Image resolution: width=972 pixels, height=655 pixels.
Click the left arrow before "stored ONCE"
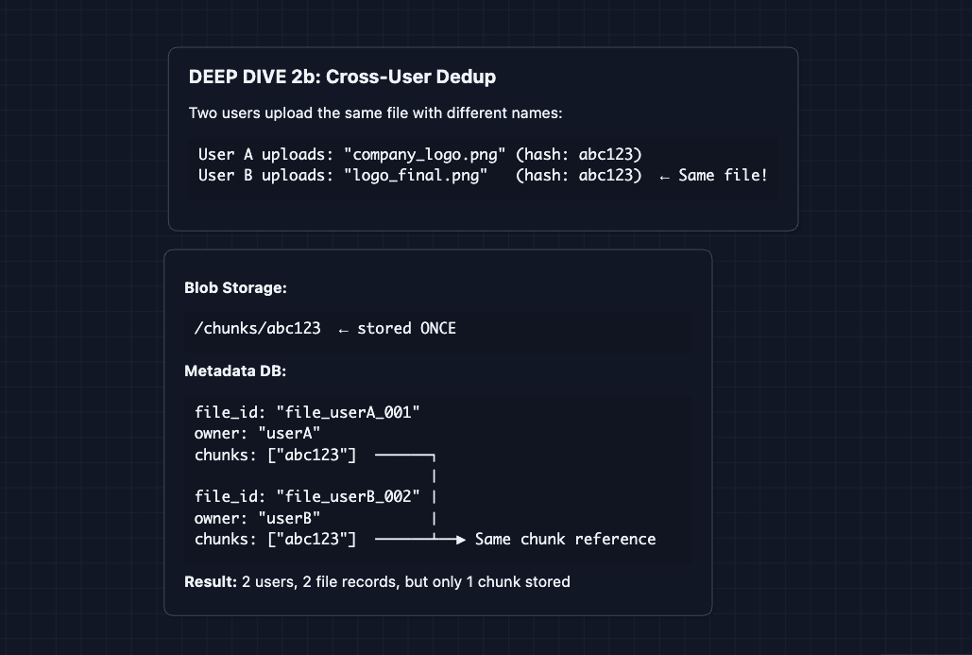[x=343, y=329]
